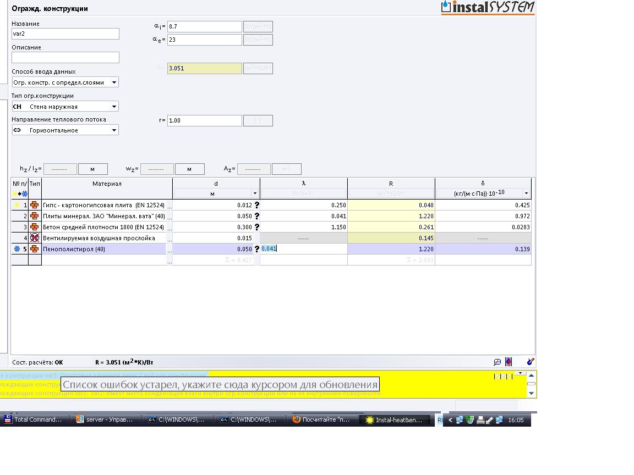Screen dimensions: 634x475
Task: Click the αi value field showing 8.7
Action: click(205, 26)
